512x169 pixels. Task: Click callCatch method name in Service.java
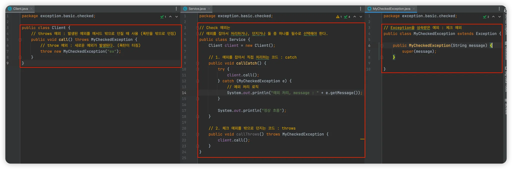(x=246, y=63)
